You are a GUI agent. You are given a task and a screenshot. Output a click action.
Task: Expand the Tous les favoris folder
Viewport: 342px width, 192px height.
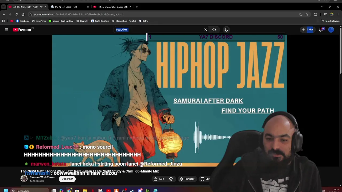point(330,21)
